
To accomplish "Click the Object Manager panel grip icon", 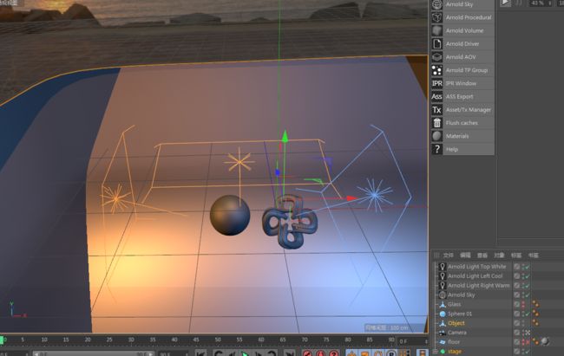I will [436, 255].
